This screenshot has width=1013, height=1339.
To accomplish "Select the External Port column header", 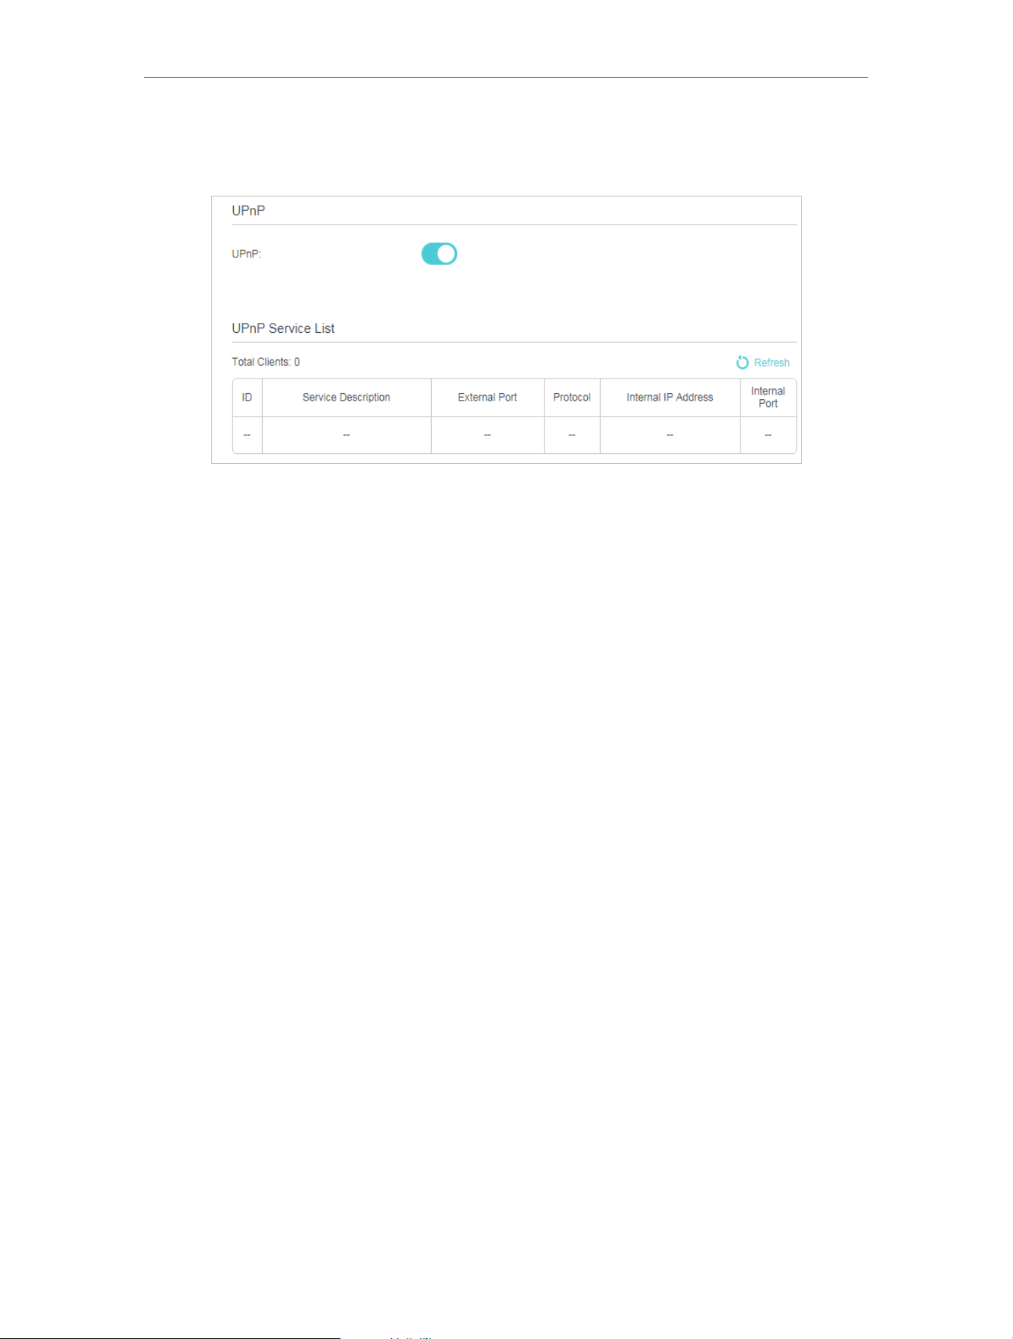I will (x=487, y=398).
